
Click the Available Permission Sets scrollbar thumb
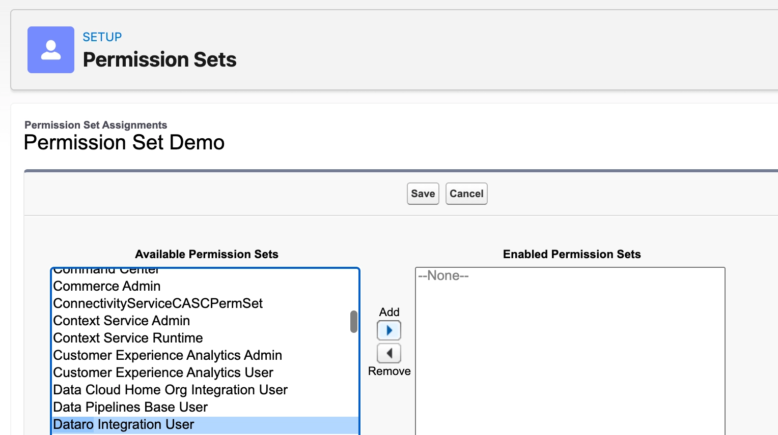click(x=354, y=322)
